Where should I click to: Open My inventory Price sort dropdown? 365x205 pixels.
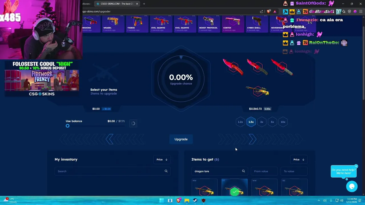click(x=162, y=159)
